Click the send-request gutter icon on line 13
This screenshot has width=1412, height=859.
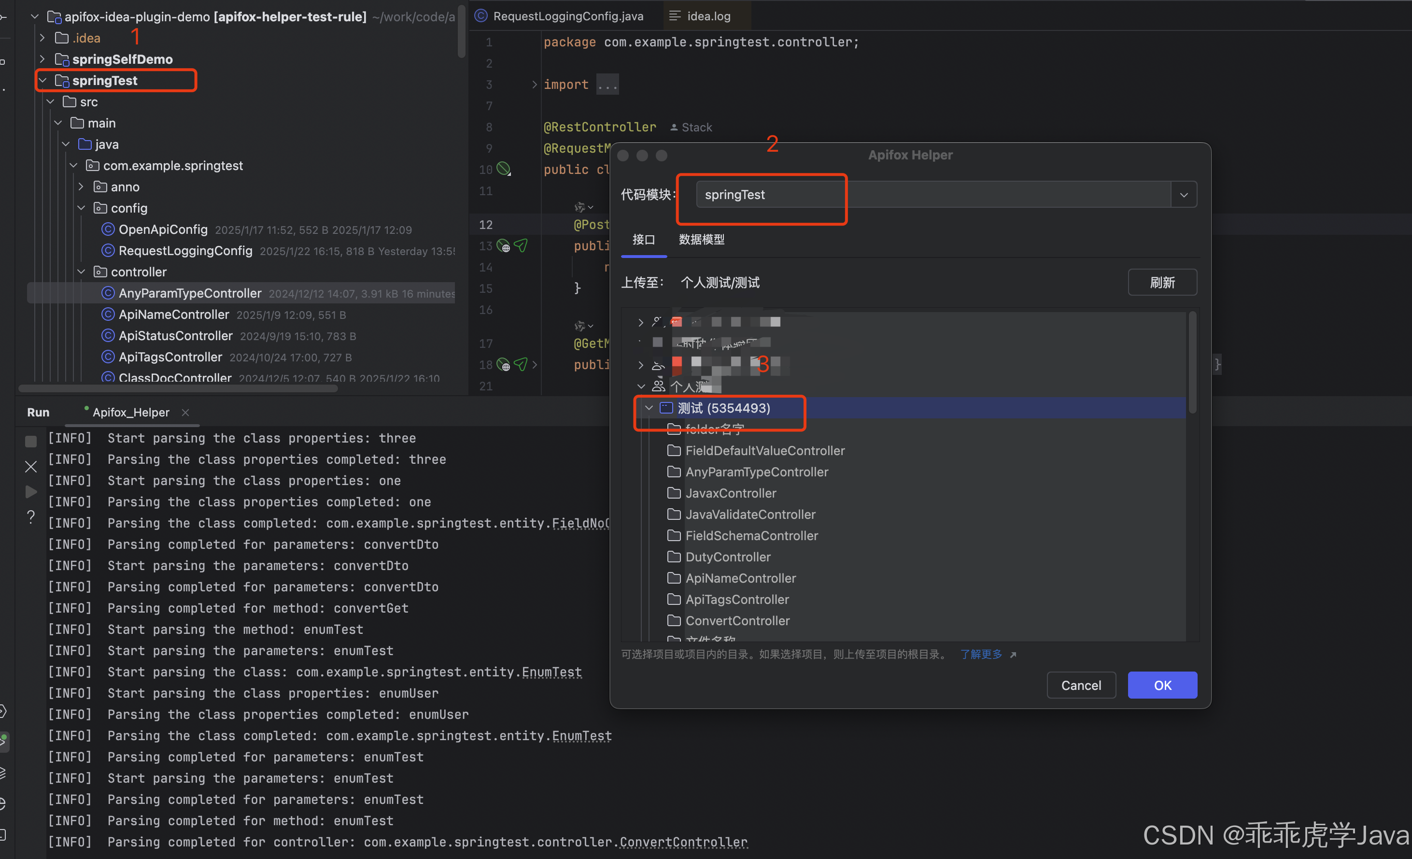(521, 245)
